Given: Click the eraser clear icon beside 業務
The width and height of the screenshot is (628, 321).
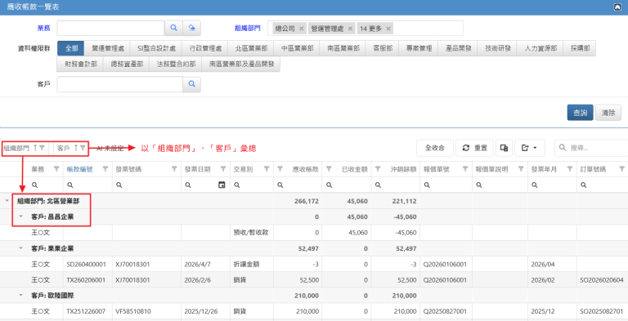Looking at the screenshot, I should [x=192, y=28].
